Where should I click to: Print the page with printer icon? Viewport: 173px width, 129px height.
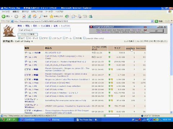coord(80,16)
